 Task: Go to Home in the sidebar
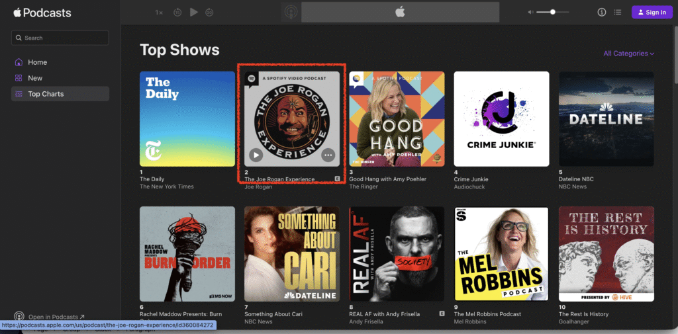[37, 62]
